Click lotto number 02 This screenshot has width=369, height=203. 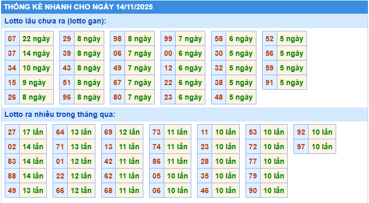pos(12,147)
